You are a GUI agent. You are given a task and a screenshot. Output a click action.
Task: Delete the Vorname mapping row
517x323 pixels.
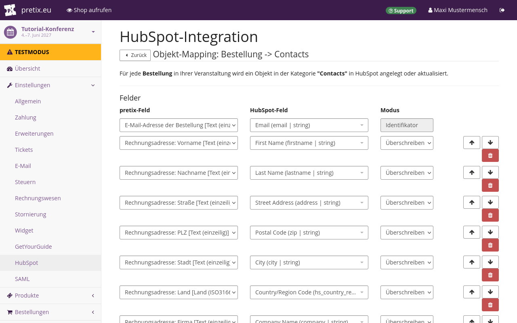(x=490, y=155)
